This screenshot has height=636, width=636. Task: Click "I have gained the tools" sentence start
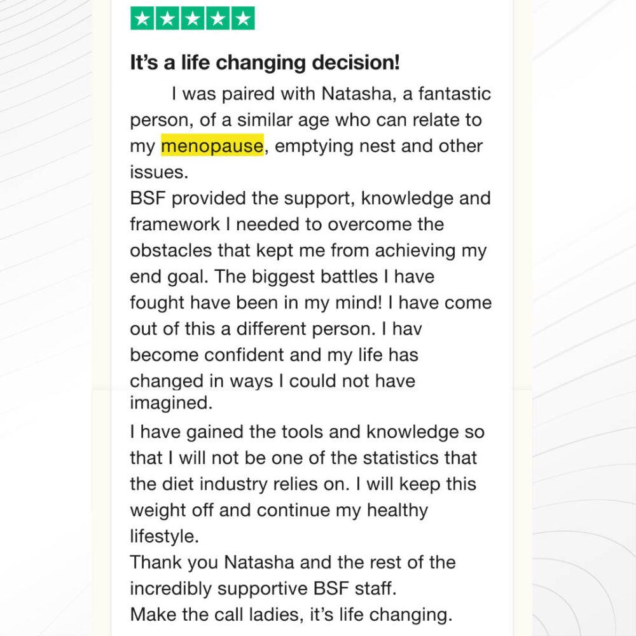tap(227, 432)
